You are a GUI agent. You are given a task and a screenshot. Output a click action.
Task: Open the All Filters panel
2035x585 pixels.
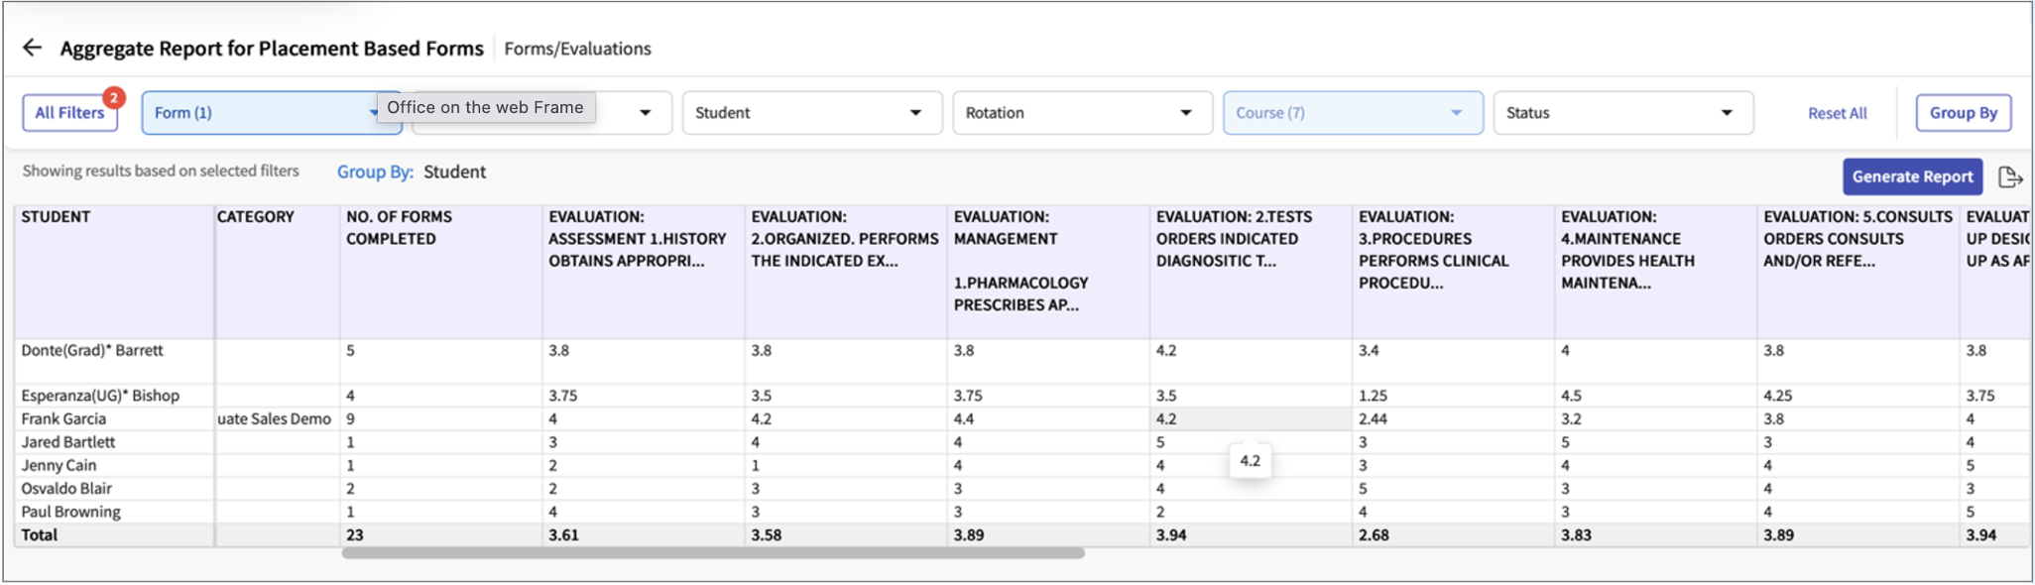point(69,113)
